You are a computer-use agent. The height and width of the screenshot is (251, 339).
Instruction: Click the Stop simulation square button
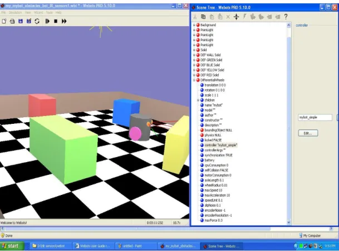56,21
